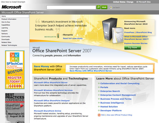The width and height of the screenshot is (159, 123).
Task: Click the Monsanto logo image
Action: pos(52,36)
